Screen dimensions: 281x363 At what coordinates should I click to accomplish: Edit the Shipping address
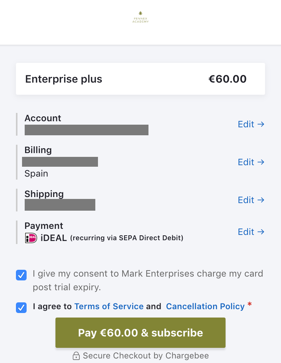251,200
